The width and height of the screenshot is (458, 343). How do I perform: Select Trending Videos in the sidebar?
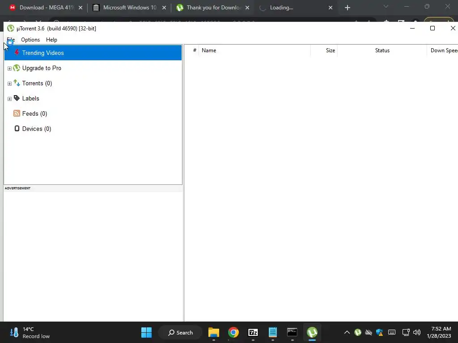tap(93, 53)
